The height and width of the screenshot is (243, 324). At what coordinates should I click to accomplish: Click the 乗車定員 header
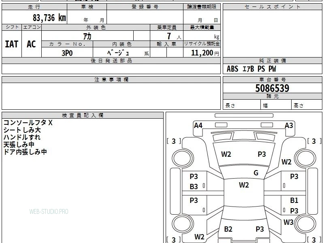[x=166, y=27]
